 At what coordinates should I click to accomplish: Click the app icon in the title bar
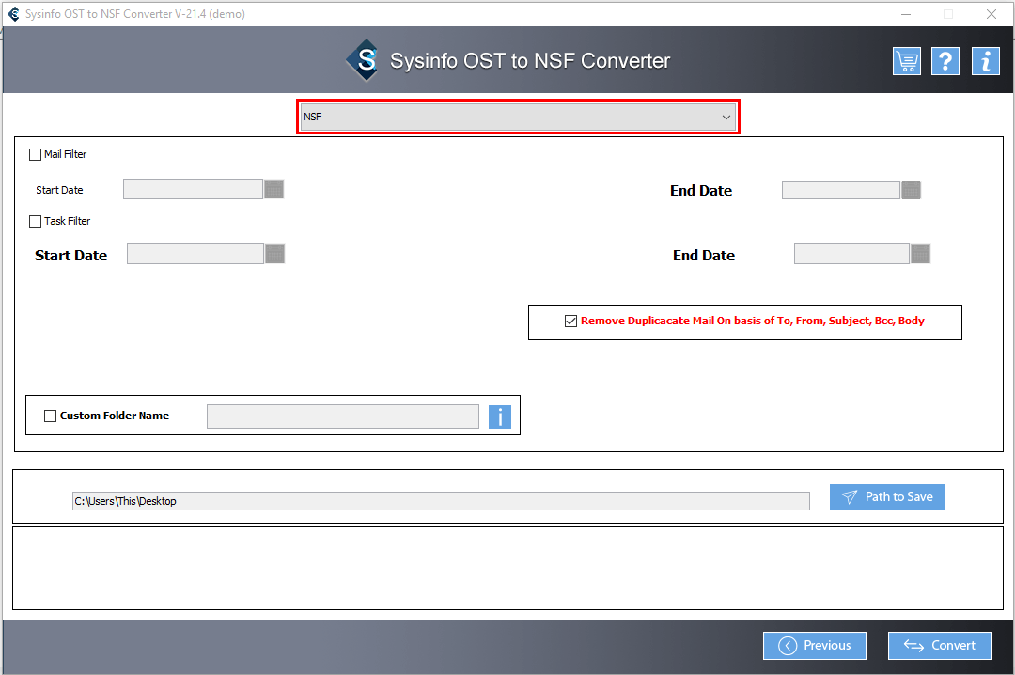click(x=13, y=13)
